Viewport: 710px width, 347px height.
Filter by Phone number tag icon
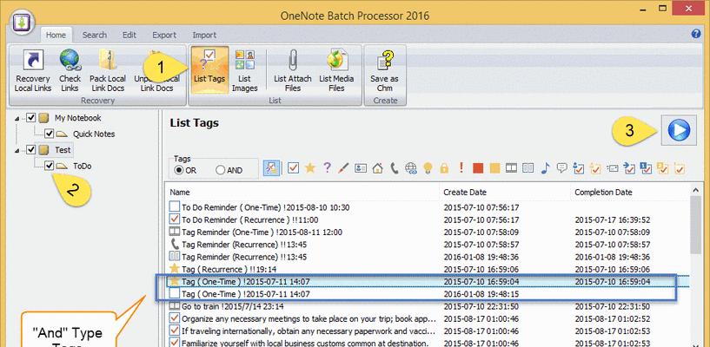click(x=394, y=168)
